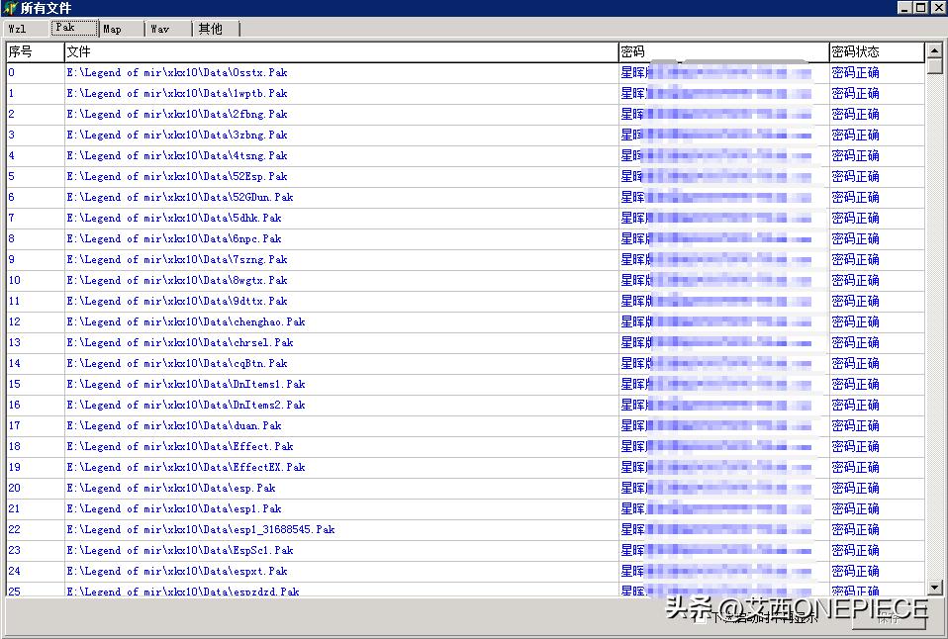This screenshot has width=948, height=639.
Task: Select the chrsel.Pak file path
Action: coord(179,342)
